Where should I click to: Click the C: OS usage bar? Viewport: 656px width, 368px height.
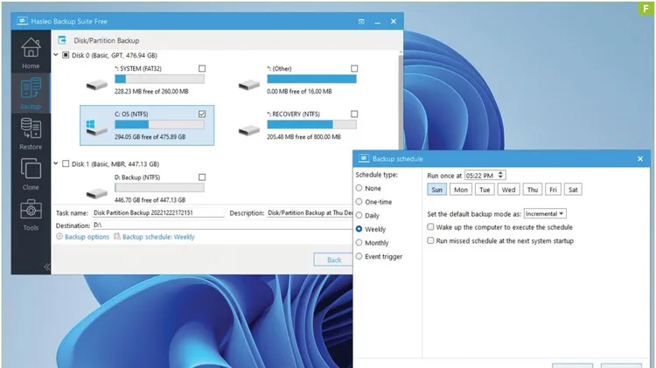(x=159, y=124)
